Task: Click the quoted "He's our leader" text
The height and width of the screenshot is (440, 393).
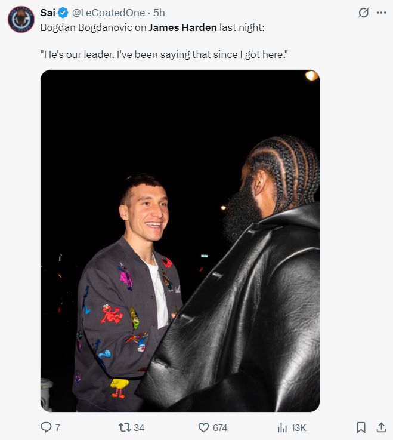Action: click(x=164, y=54)
